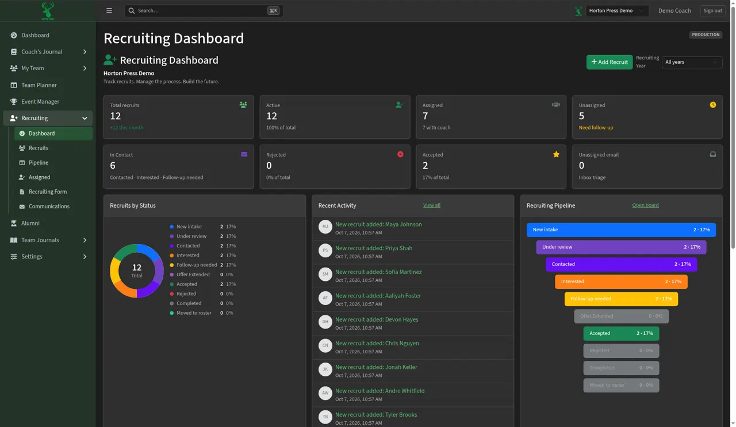This screenshot has height=427, width=736.
Task: Click the Unassigned card clock icon
Action: tap(713, 105)
